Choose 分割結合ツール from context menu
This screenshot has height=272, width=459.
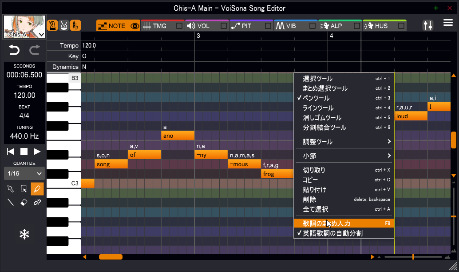click(x=344, y=128)
